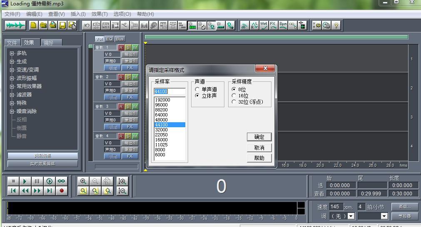
Task: Open the 选项(O) menu
Action: (122, 14)
